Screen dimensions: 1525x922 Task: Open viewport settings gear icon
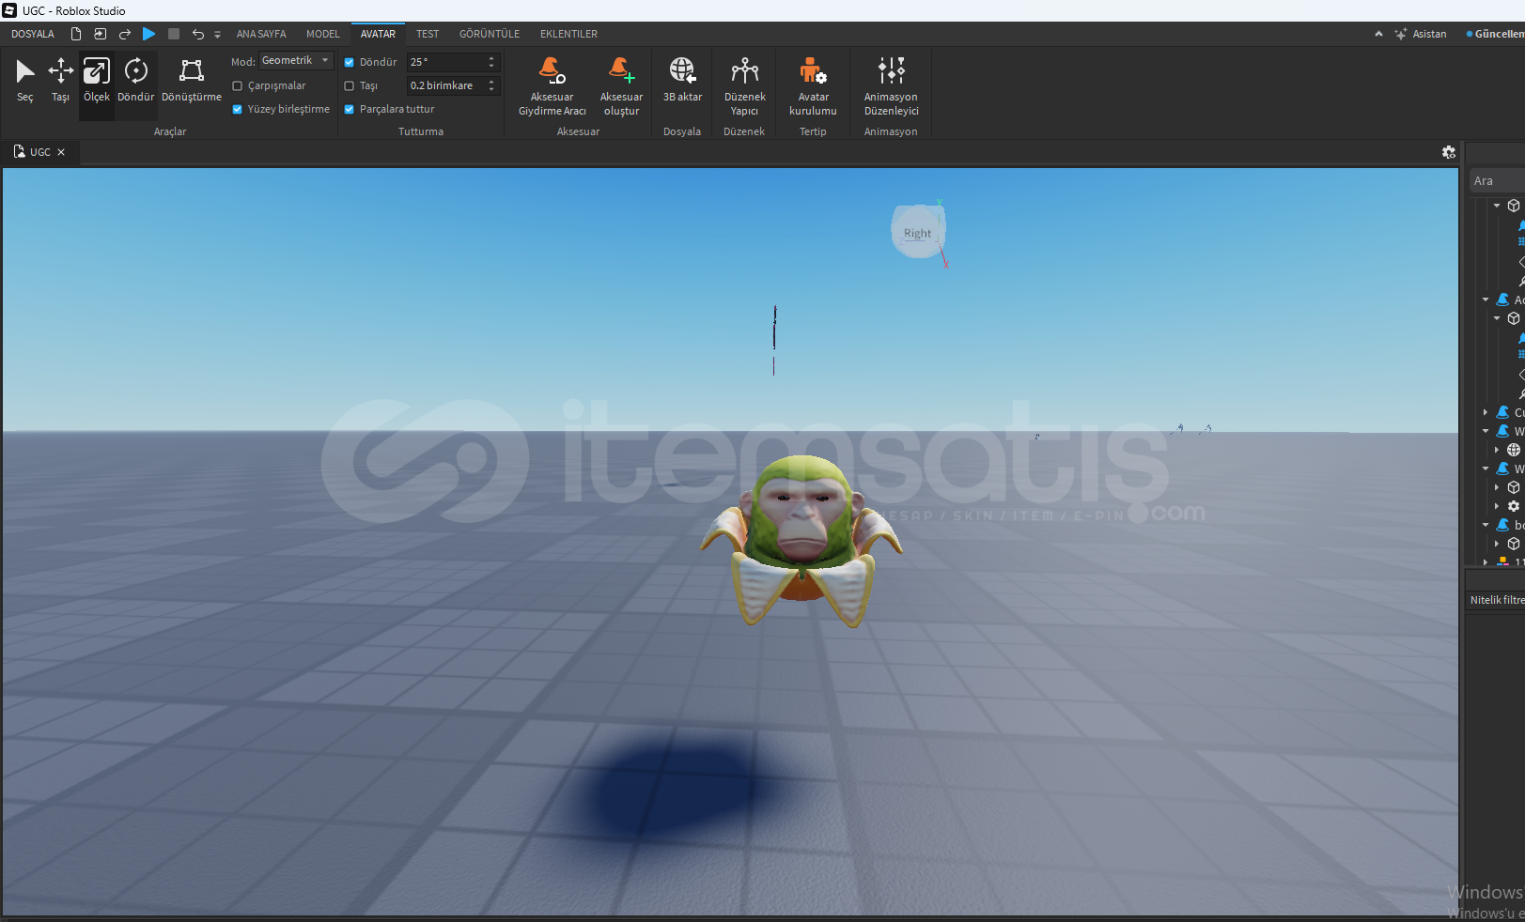[1449, 152]
